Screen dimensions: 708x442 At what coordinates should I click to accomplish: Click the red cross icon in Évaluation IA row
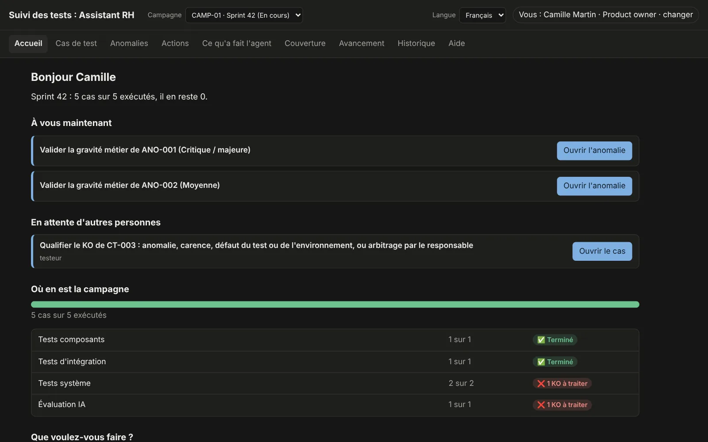coord(541,405)
